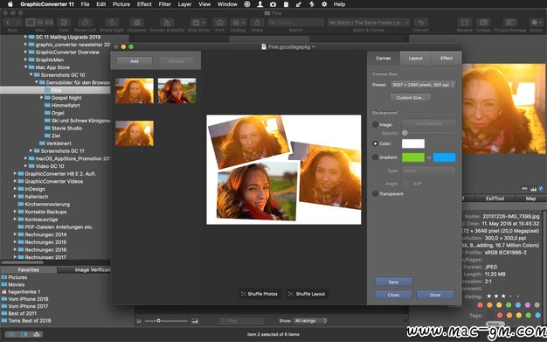Expand the Screenshots GC 11 folder
The image size is (547, 342).
click(31, 150)
